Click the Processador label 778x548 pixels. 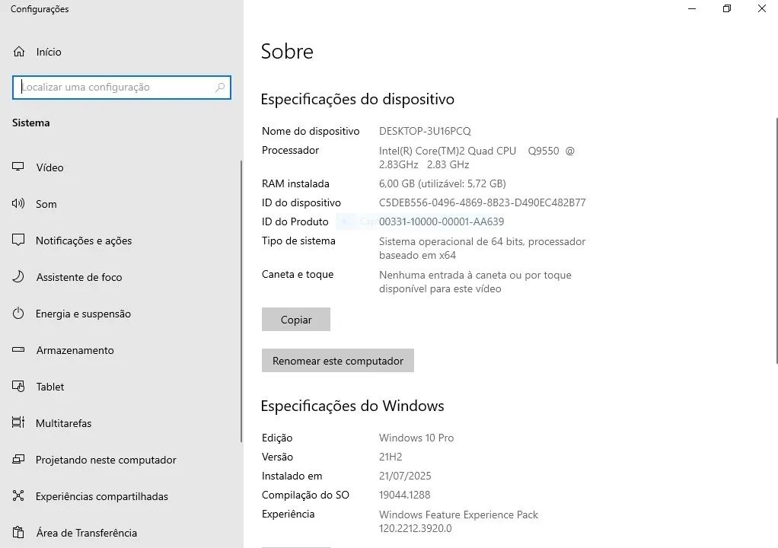(x=290, y=150)
